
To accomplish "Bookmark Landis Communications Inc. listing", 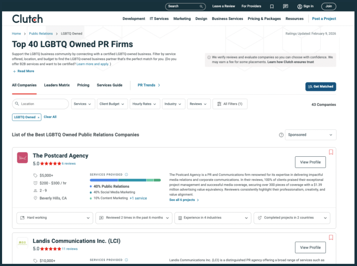I will pos(331,237).
